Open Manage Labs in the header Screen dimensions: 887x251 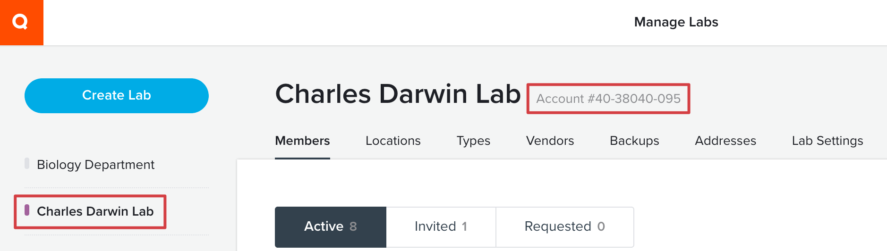click(x=676, y=22)
